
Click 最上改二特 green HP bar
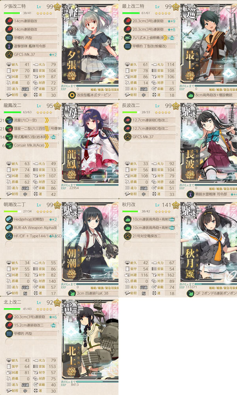[130, 13]
